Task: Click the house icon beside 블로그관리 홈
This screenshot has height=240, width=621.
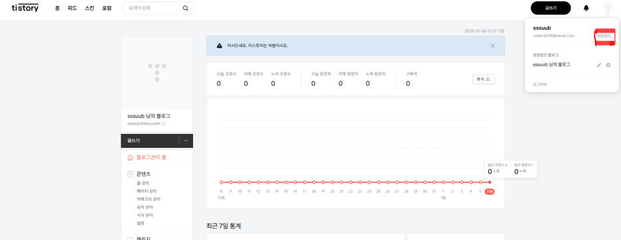Action: click(130, 158)
